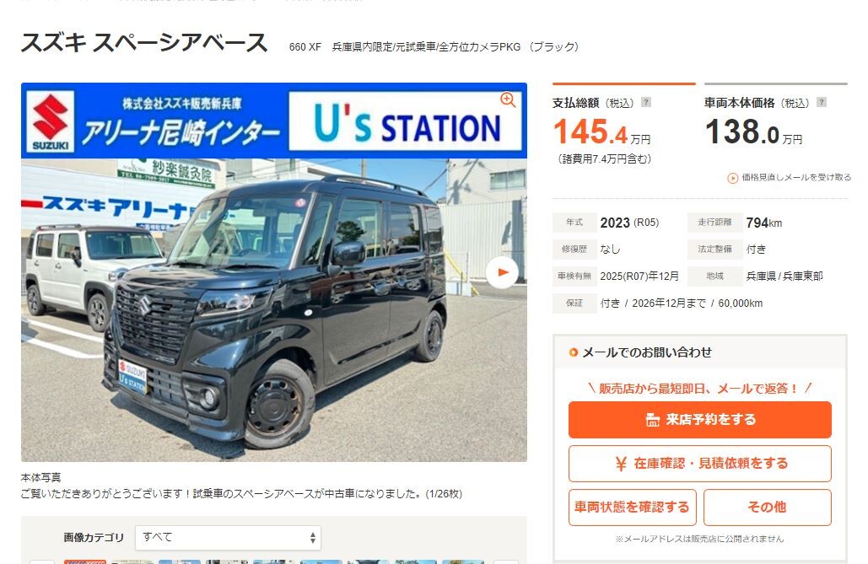Click the magnifier zoom icon on photo
The height and width of the screenshot is (564, 868).
pyautogui.click(x=508, y=99)
